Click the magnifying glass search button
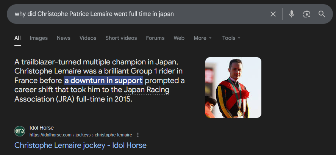The image size is (336, 155). point(322,14)
